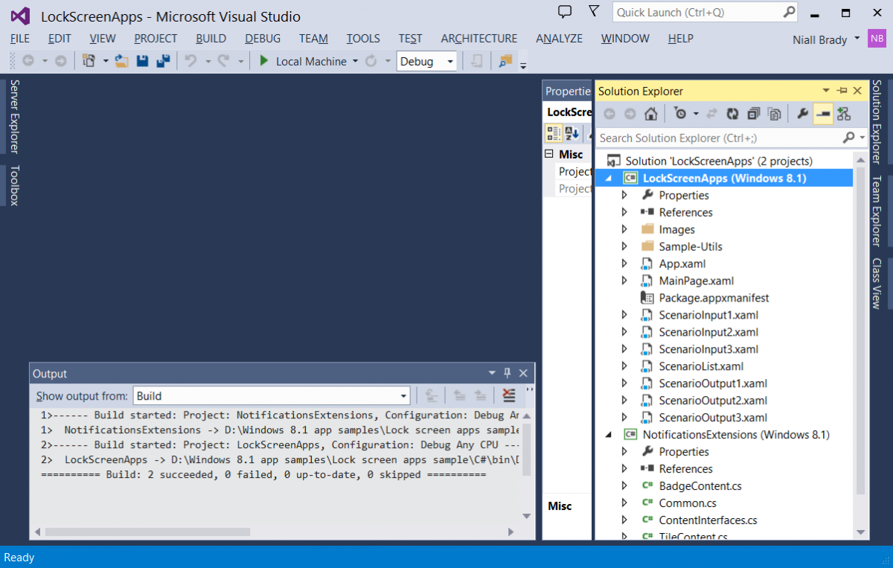Click the Undo arrow icon
Image resolution: width=893 pixels, height=568 pixels.
(191, 61)
